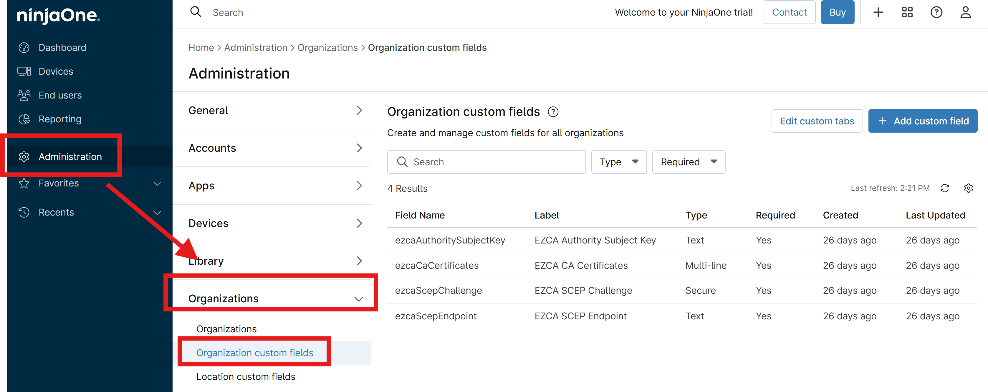Viewport: 988px width, 392px height.
Task: Collapse the Organizations section
Action: [272, 298]
